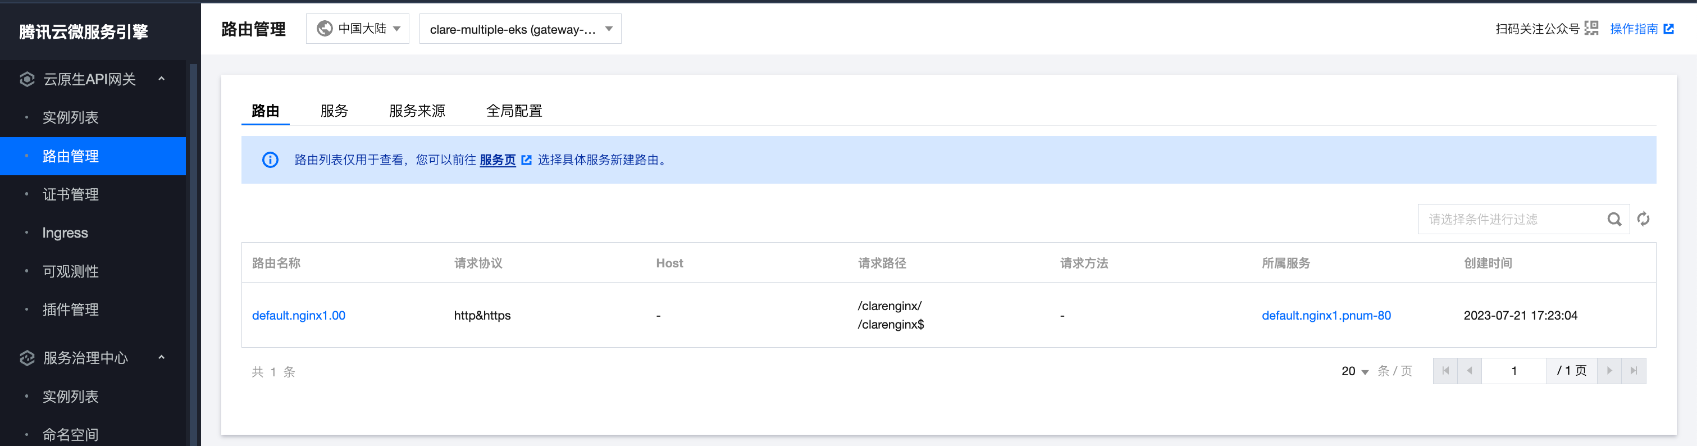This screenshot has width=1697, height=446.
Task: Click the globe icon in region selector
Action: (x=324, y=28)
